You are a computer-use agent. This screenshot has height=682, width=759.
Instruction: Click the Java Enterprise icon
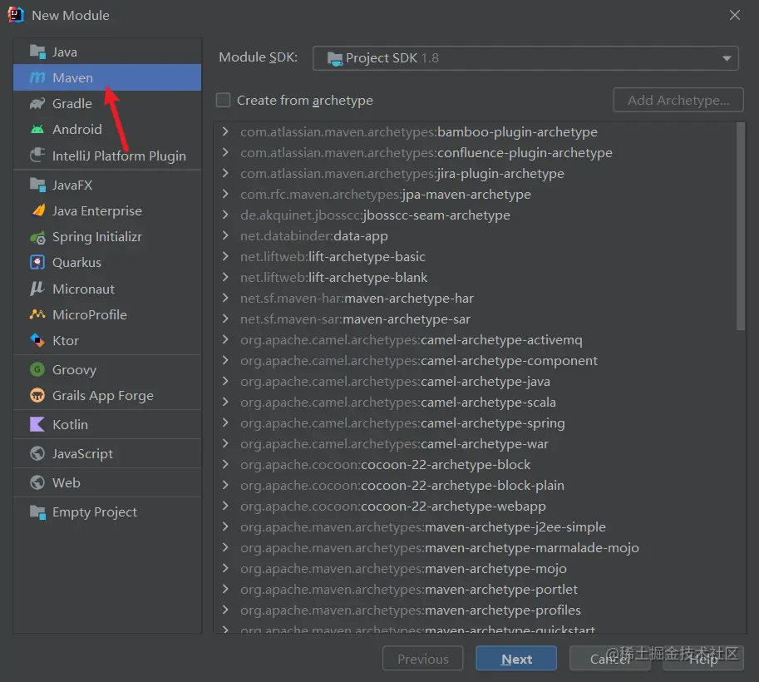coord(37,210)
